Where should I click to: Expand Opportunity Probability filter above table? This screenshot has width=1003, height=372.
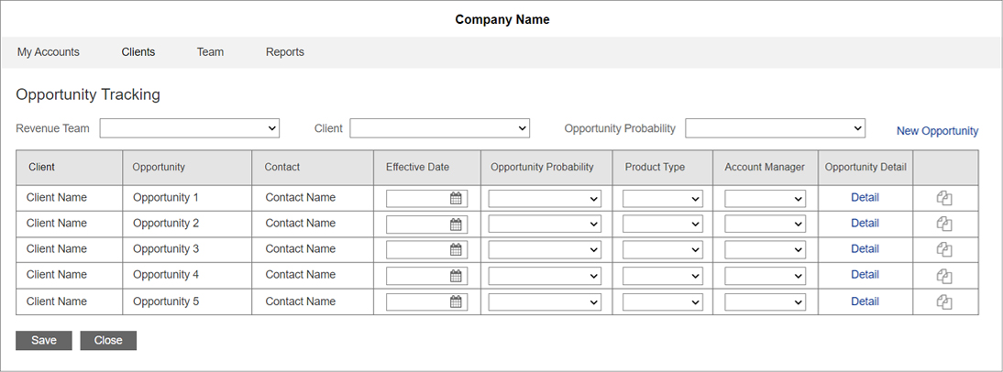[775, 128]
